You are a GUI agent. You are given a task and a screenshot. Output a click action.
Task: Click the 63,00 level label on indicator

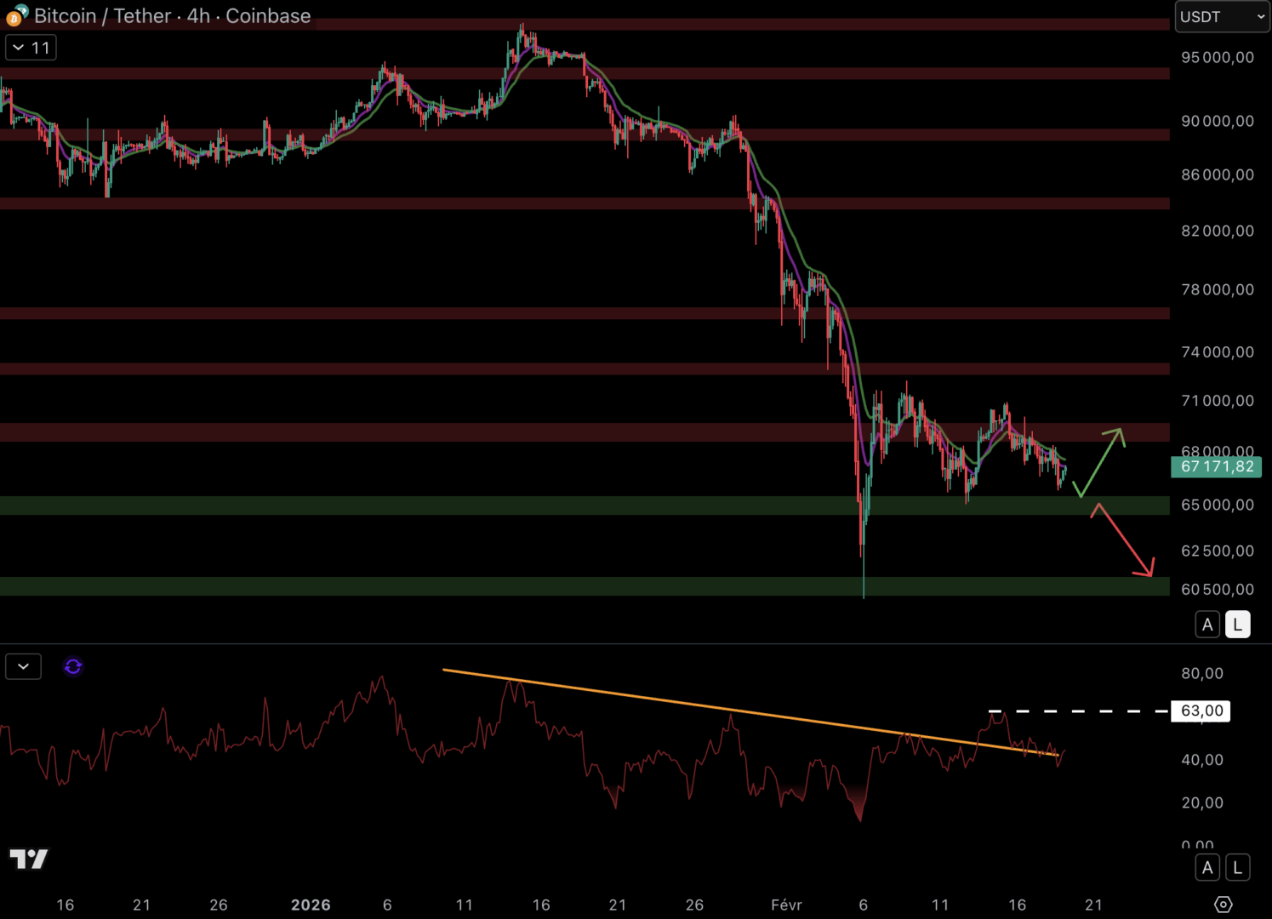click(1201, 711)
